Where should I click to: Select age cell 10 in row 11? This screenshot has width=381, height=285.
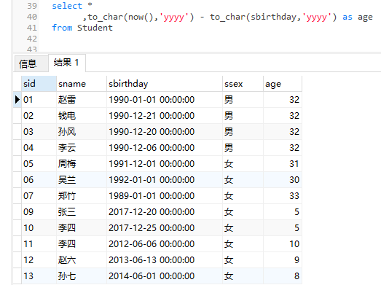pos(283,244)
